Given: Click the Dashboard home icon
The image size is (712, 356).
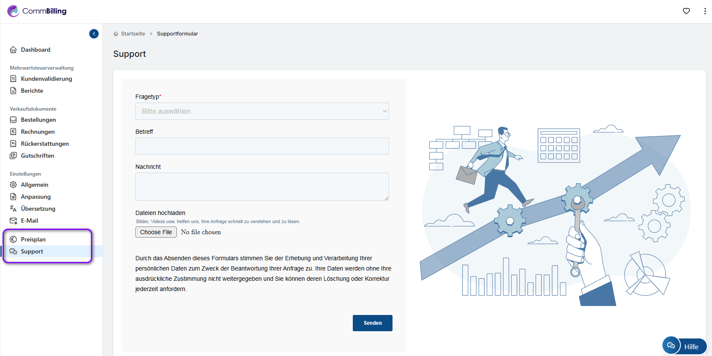Looking at the screenshot, I should 13,50.
